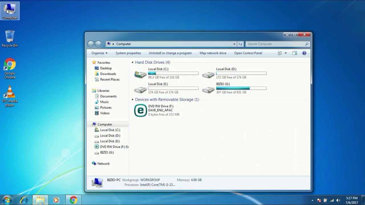This screenshot has width=365, height=205.
Task: Click the "307 GB free of 931 GB" text
Action: (231, 92)
